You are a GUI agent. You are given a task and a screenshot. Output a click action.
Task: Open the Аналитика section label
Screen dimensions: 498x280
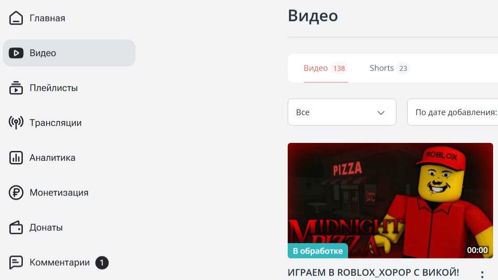[52, 158]
